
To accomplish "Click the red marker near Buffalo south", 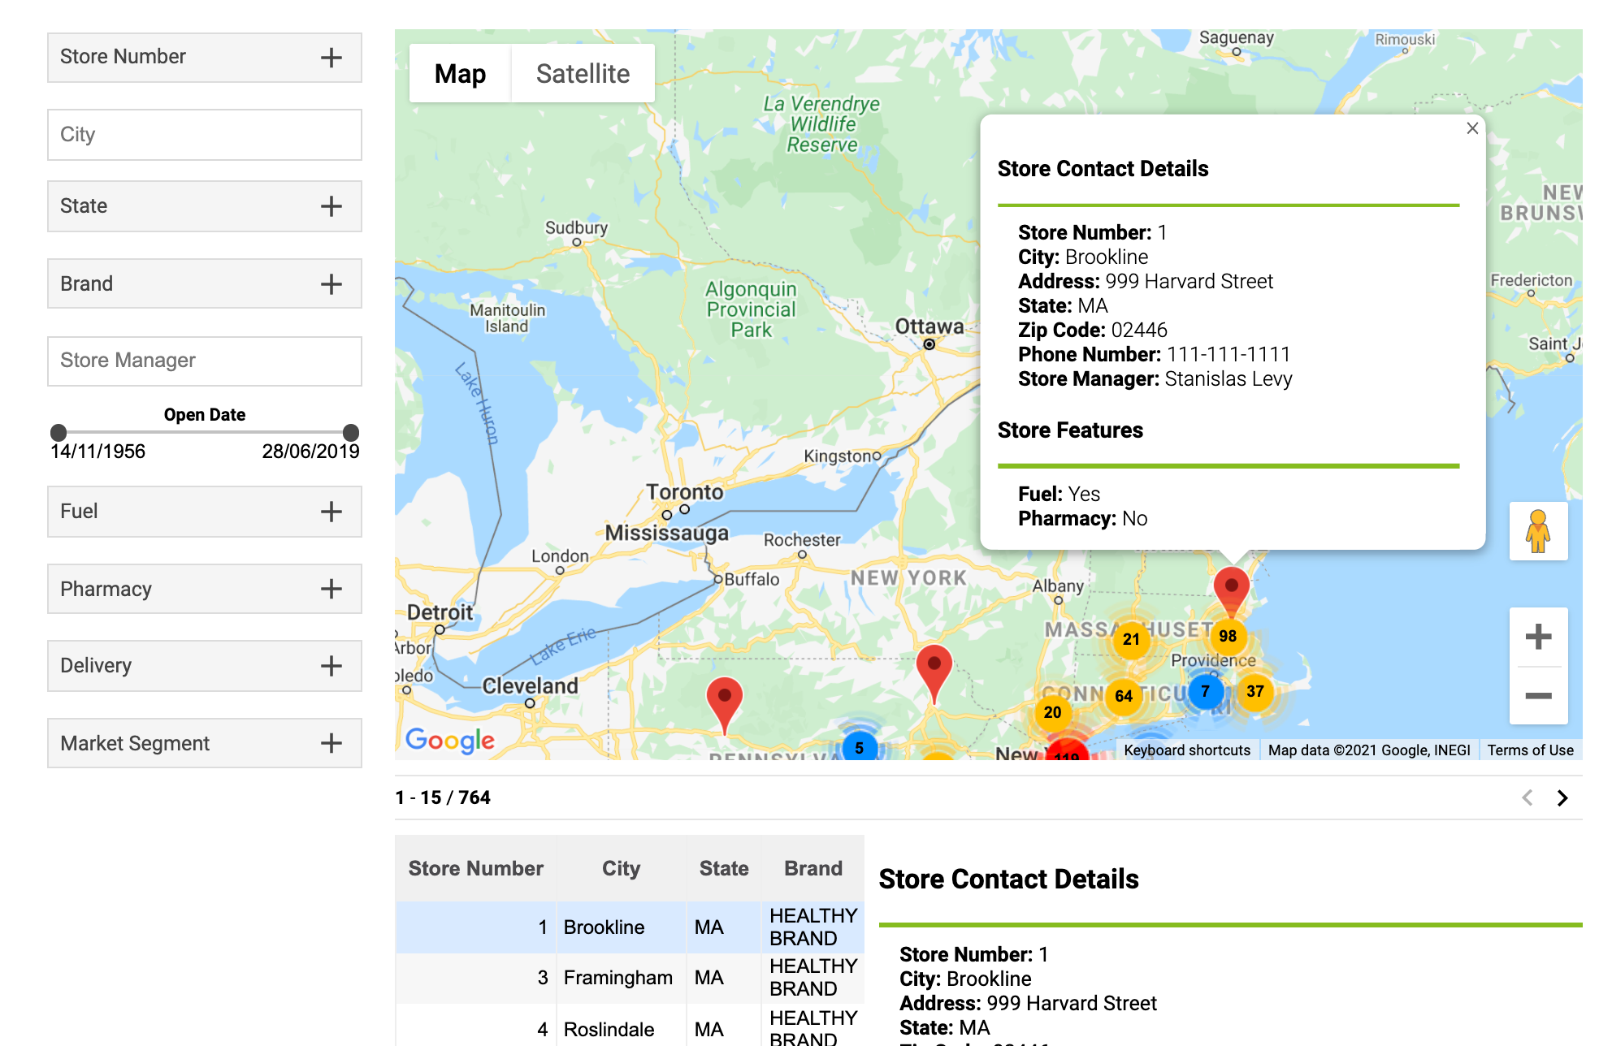I will pos(725,702).
